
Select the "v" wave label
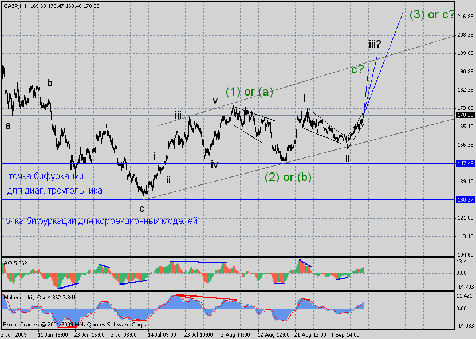tap(215, 100)
